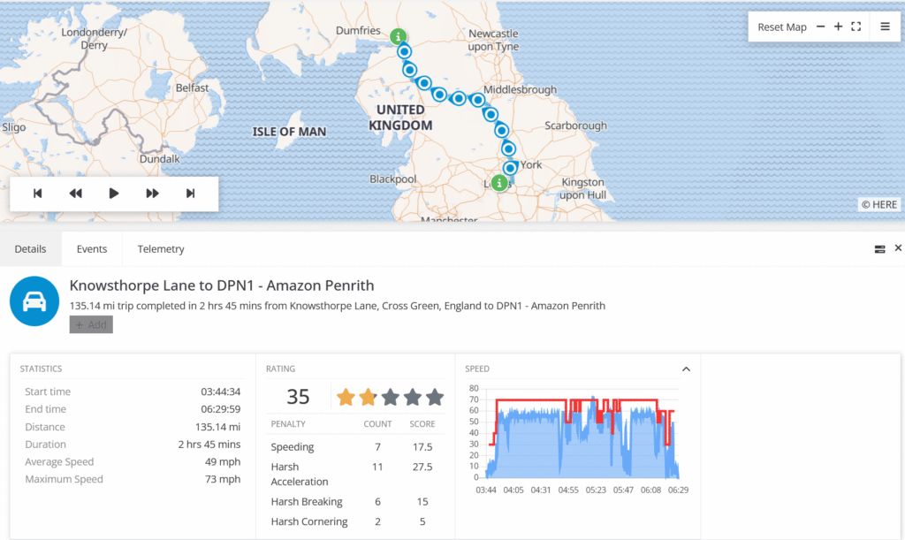Viewport: 905px width, 540px height.
Task: Open the Telemetry tab
Action: (161, 249)
